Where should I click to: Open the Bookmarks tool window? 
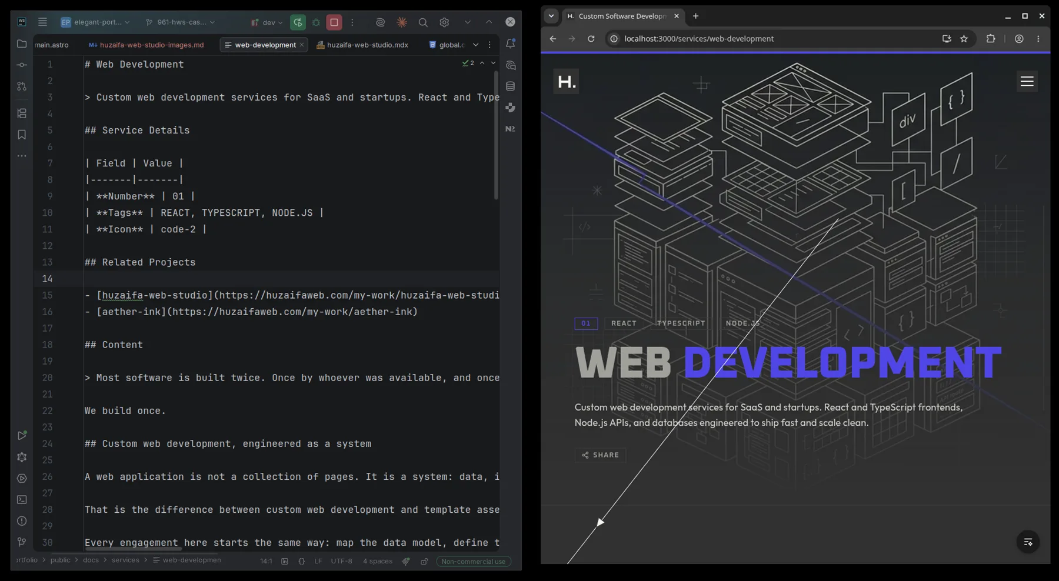click(x=22, y=135)
